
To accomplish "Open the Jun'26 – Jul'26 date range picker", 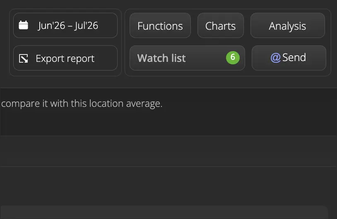I will pos(65,26).
